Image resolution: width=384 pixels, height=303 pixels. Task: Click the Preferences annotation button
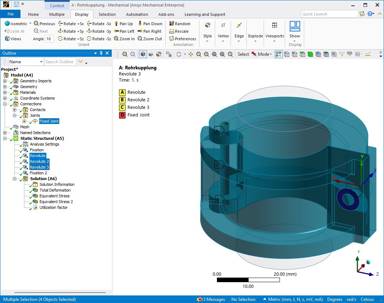click(182, 39)
